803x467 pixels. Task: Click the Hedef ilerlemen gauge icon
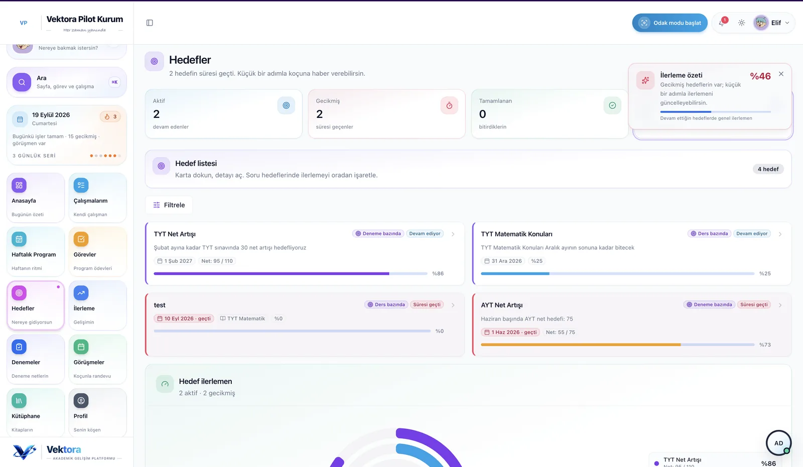(165, 384)
